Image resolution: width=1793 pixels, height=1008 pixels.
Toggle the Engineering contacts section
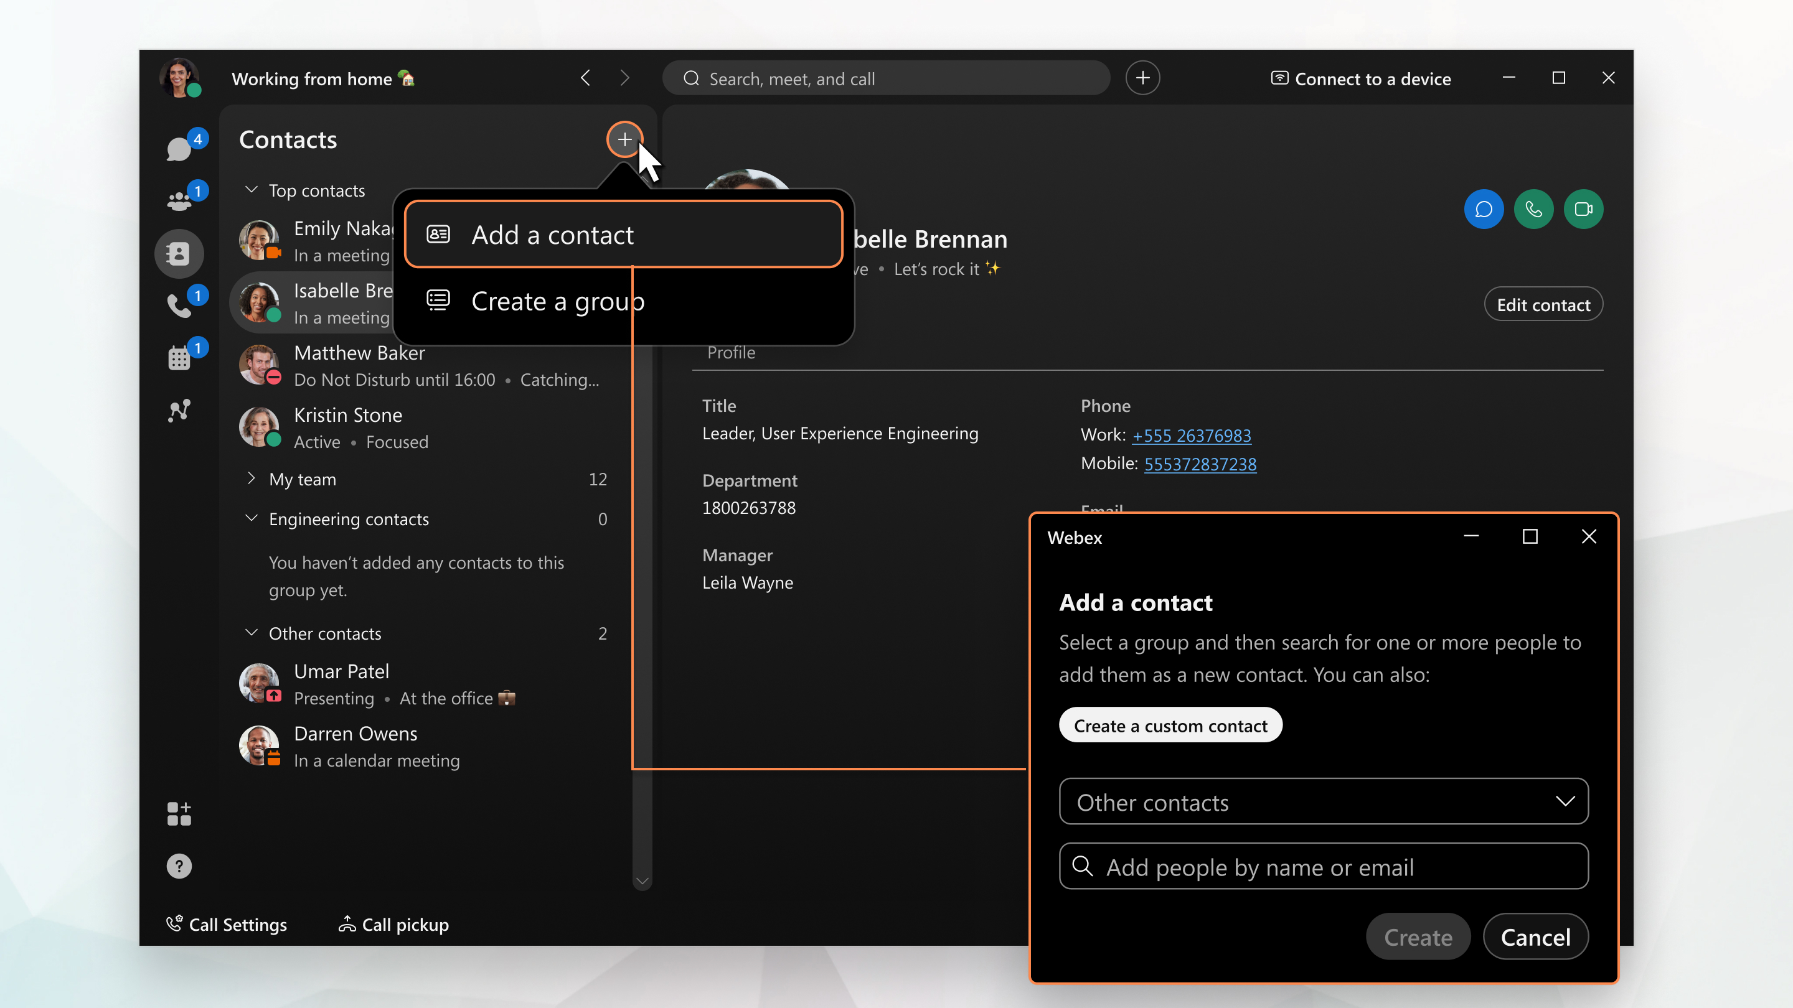pos(252,518)
